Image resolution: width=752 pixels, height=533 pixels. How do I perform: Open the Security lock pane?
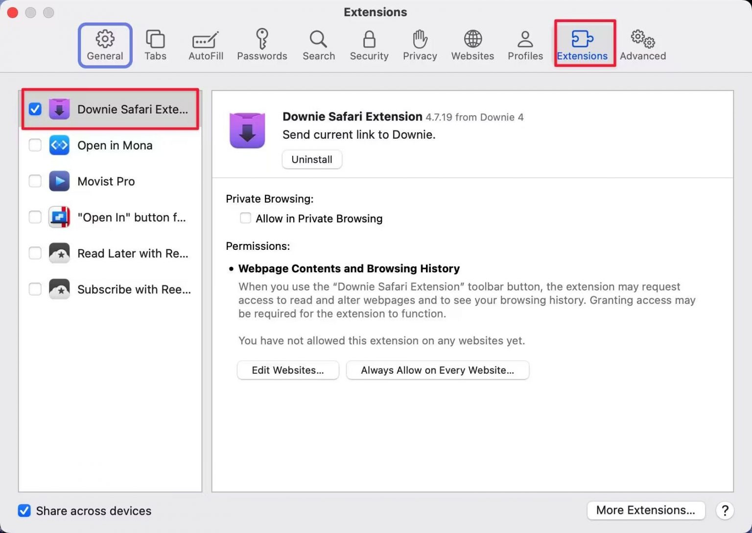tap(369, 45)
